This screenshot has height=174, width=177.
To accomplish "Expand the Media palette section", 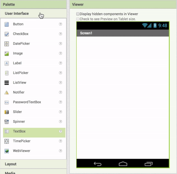I will [x=33, y=172].
